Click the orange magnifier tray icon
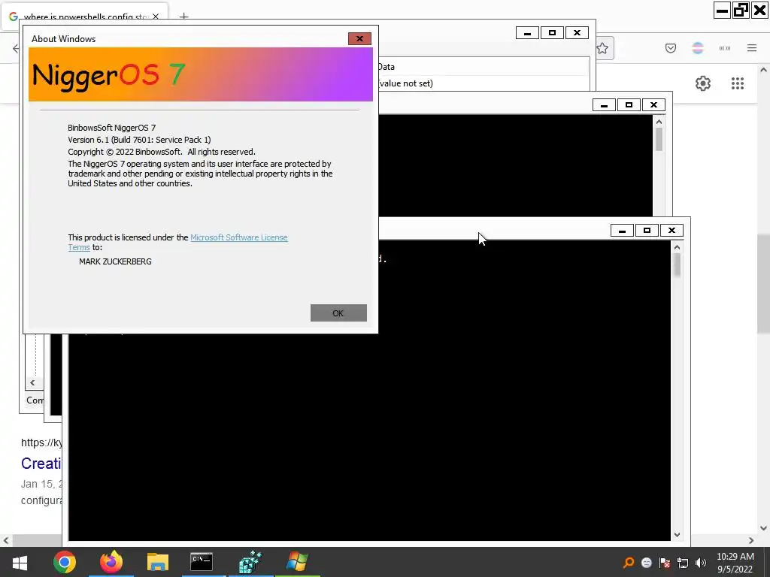Image resolution: width=770 pixels, height=577 pixels. [x=628, y=563]
